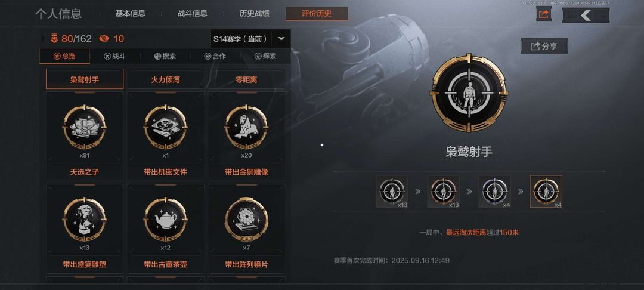
Task: Select the 带出金狮雕像 lion badge
Action: 246,127
